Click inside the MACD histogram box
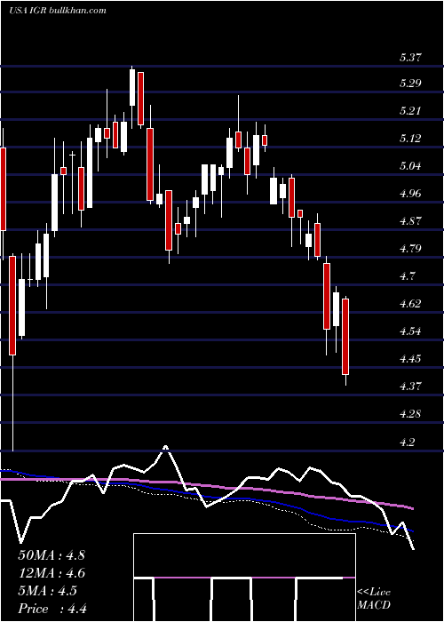 pyautogui.click(x=244, y=578)
